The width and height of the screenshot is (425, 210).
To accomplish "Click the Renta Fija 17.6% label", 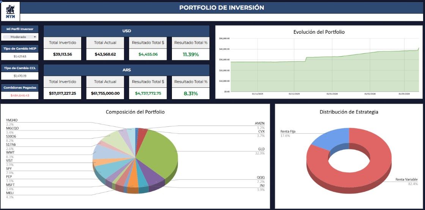I will (288, 134).
